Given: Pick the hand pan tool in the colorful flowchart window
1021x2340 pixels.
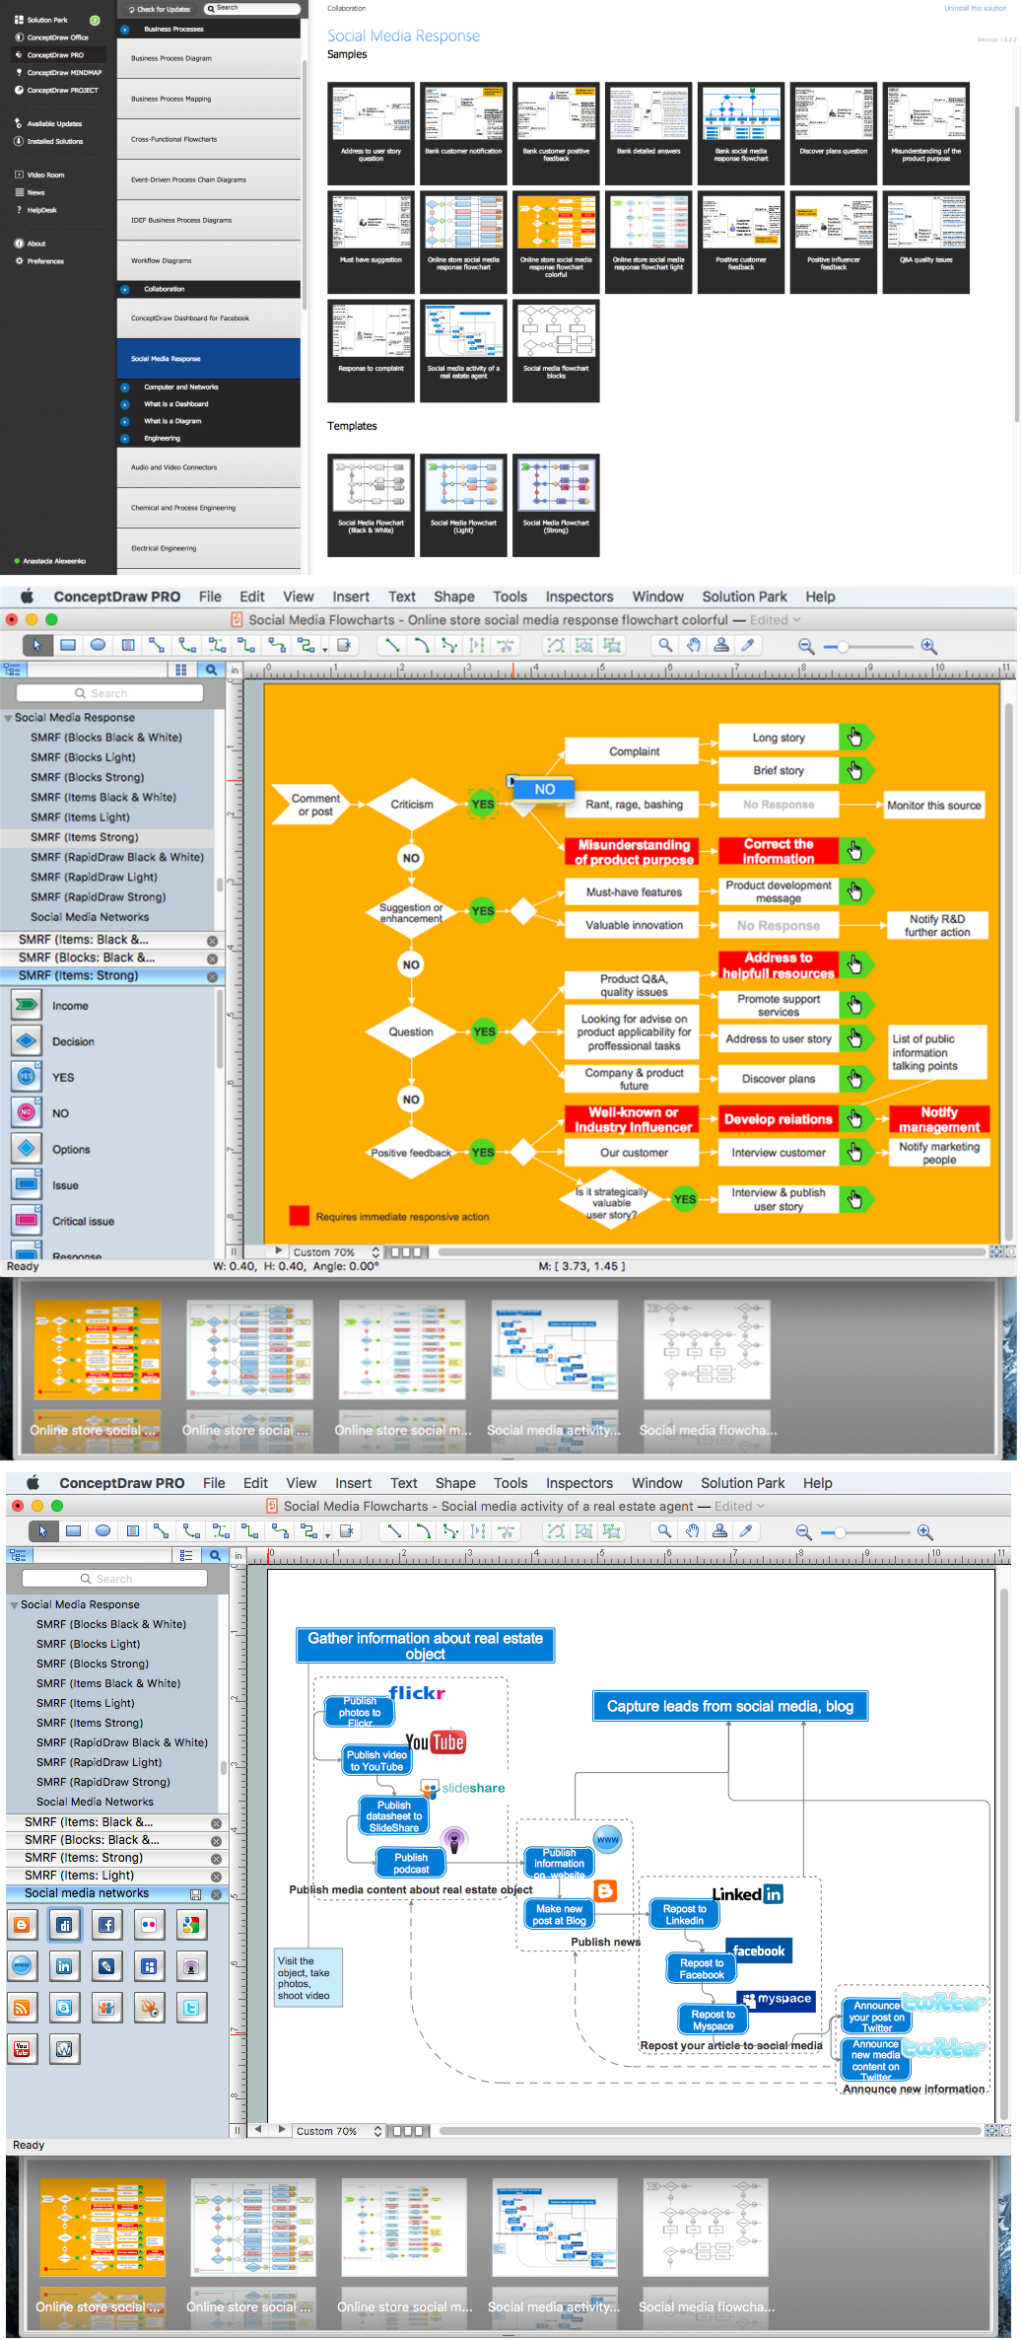Looking at the screenshot, I should 694,645.
